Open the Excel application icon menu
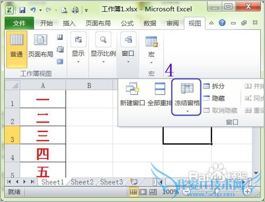 10,10
